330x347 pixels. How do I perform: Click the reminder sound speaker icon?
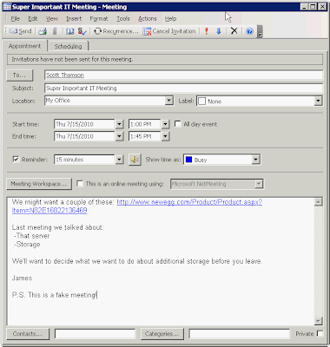[135, 160]
